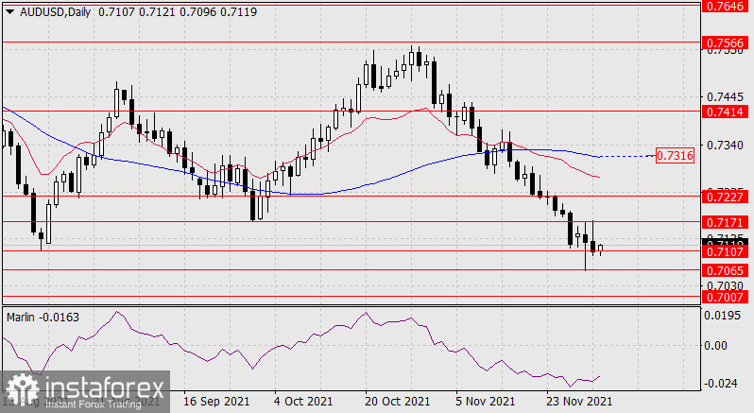This screenshot has width=754, height=413.
Task: Click the 16 Sep 2021 date label
Action: pyautogui.click(x=216, y=402)
